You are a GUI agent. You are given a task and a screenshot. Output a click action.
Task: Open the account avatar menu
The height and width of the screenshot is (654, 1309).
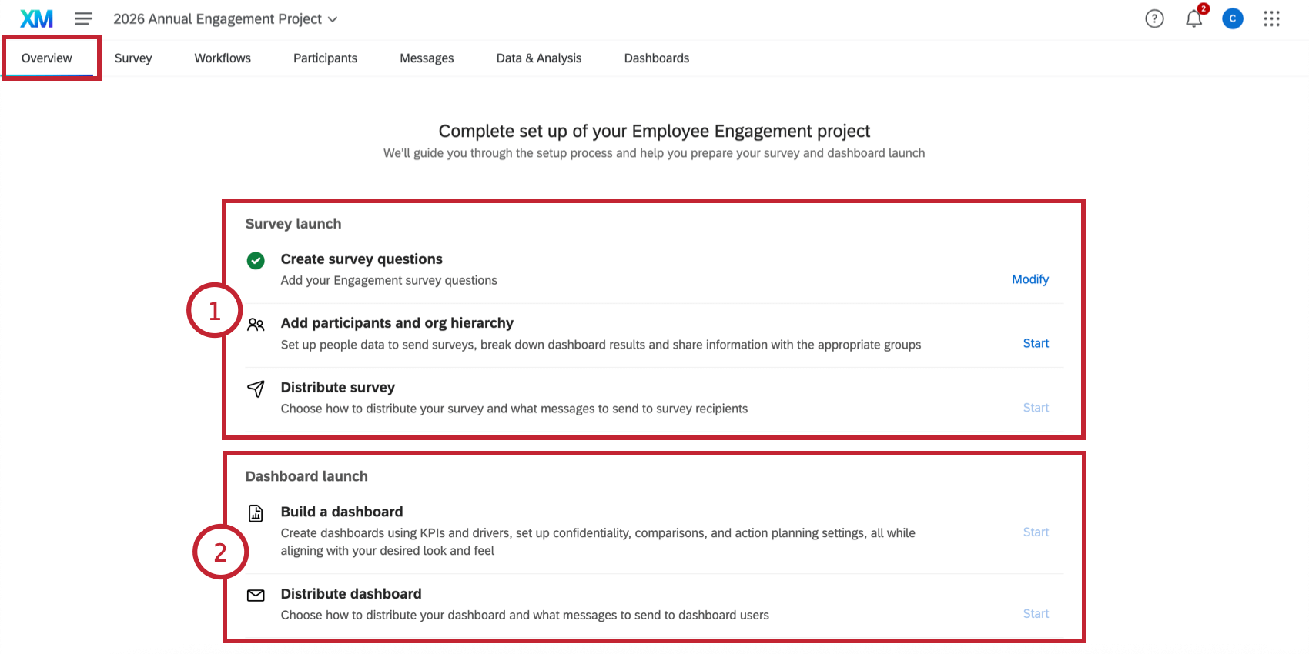[x=1233, y=18]
